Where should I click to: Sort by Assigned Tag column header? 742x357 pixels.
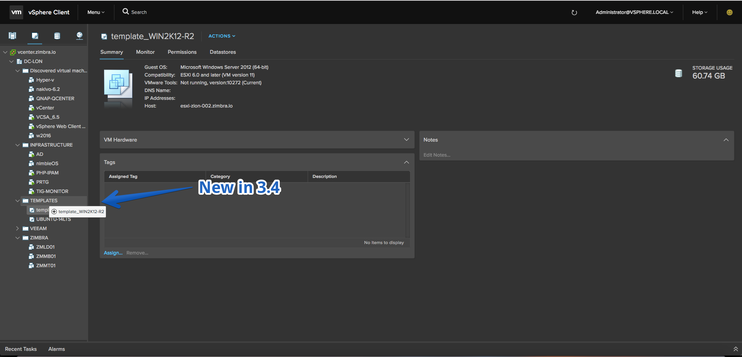(x=155, y=176)
